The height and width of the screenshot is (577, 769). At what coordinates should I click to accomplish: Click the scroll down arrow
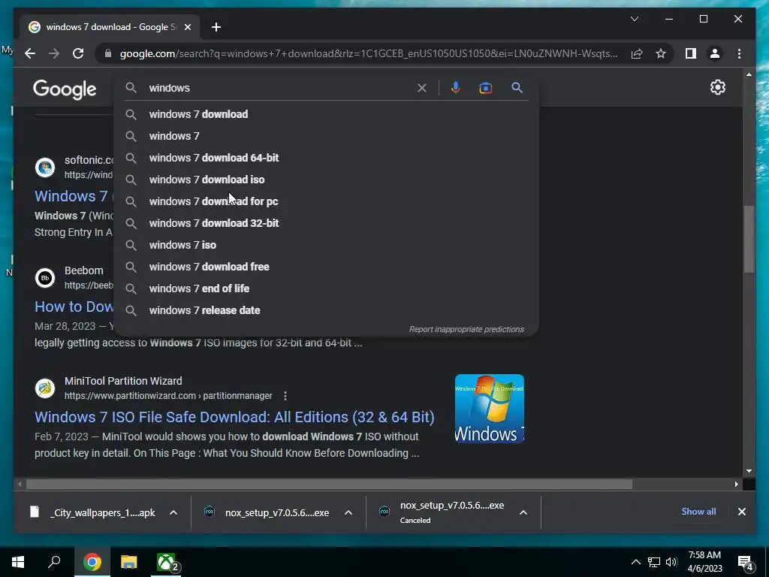pyautogui.click(x=749, y=471)
